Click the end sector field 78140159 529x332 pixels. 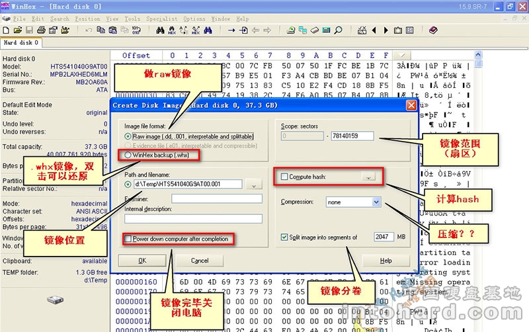point(352,136)
